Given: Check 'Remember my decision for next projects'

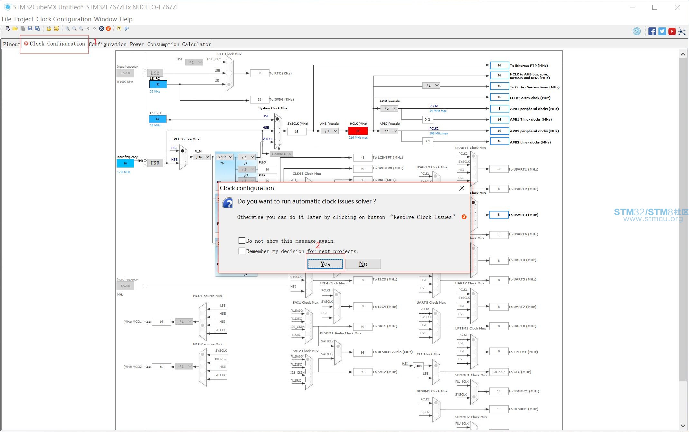Looking at the screenshot, I should (x=242, y=251).
